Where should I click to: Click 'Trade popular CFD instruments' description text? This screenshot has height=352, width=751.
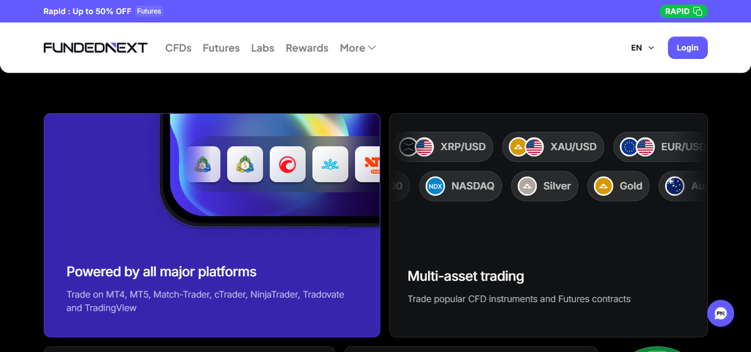pyautogui.click(x=519, y=299)
